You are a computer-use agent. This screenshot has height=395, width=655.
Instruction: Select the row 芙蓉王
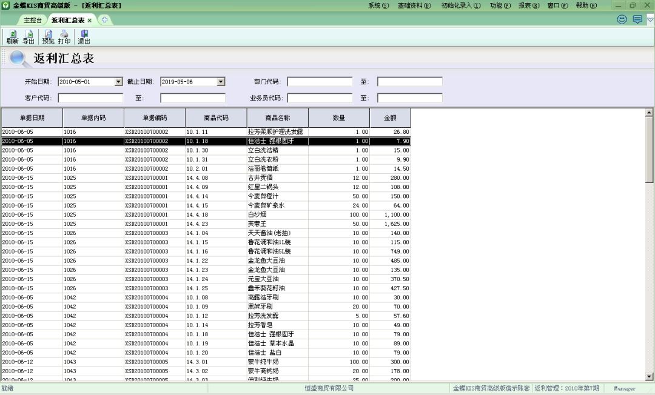(206, 224)
